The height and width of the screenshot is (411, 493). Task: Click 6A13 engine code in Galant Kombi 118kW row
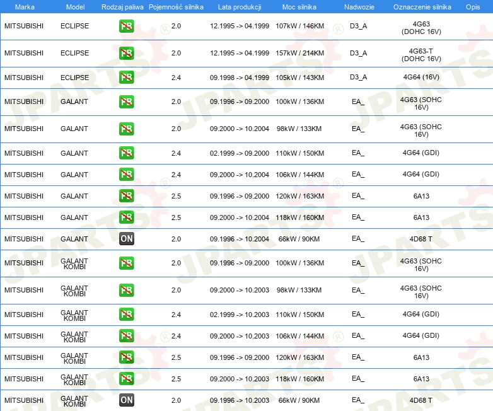(421, 379)
